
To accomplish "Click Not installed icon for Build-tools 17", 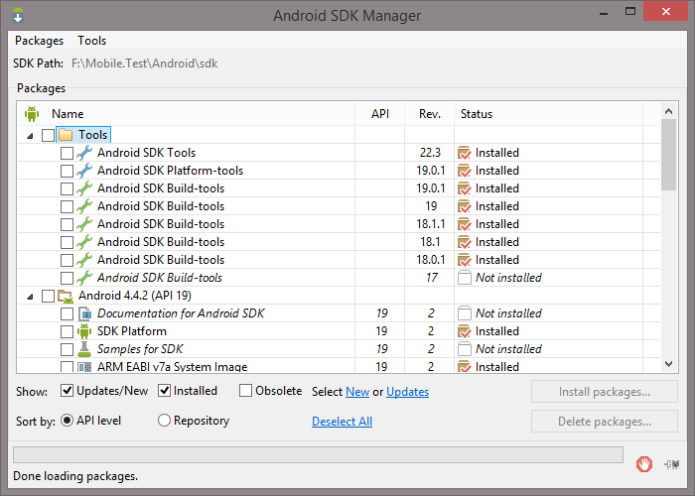I will click(x=464, y=278).
